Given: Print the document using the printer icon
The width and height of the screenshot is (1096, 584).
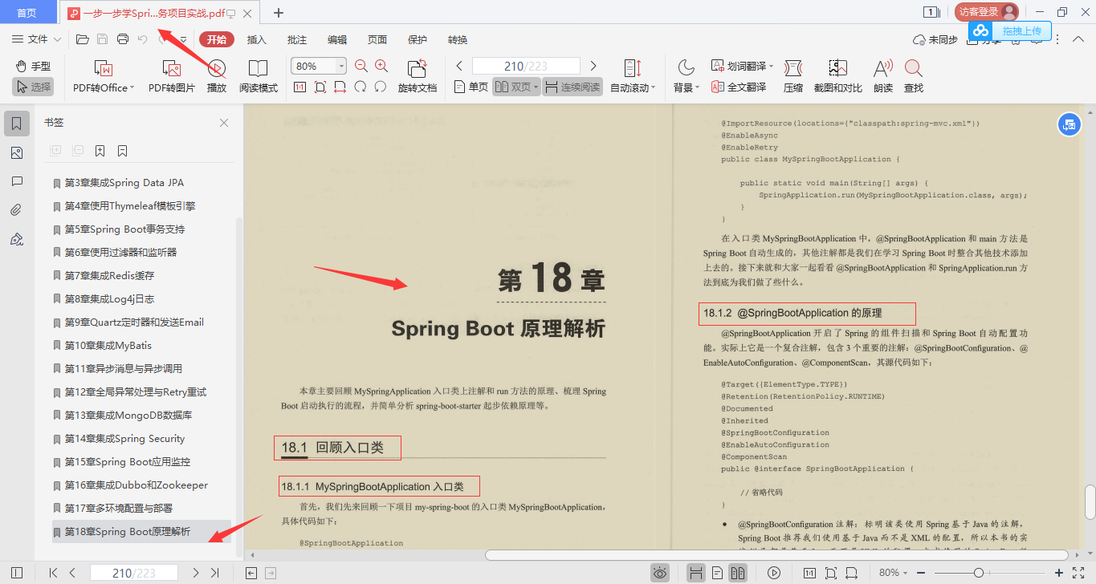Looking at the screenshot, I should (x=123, y=39).
